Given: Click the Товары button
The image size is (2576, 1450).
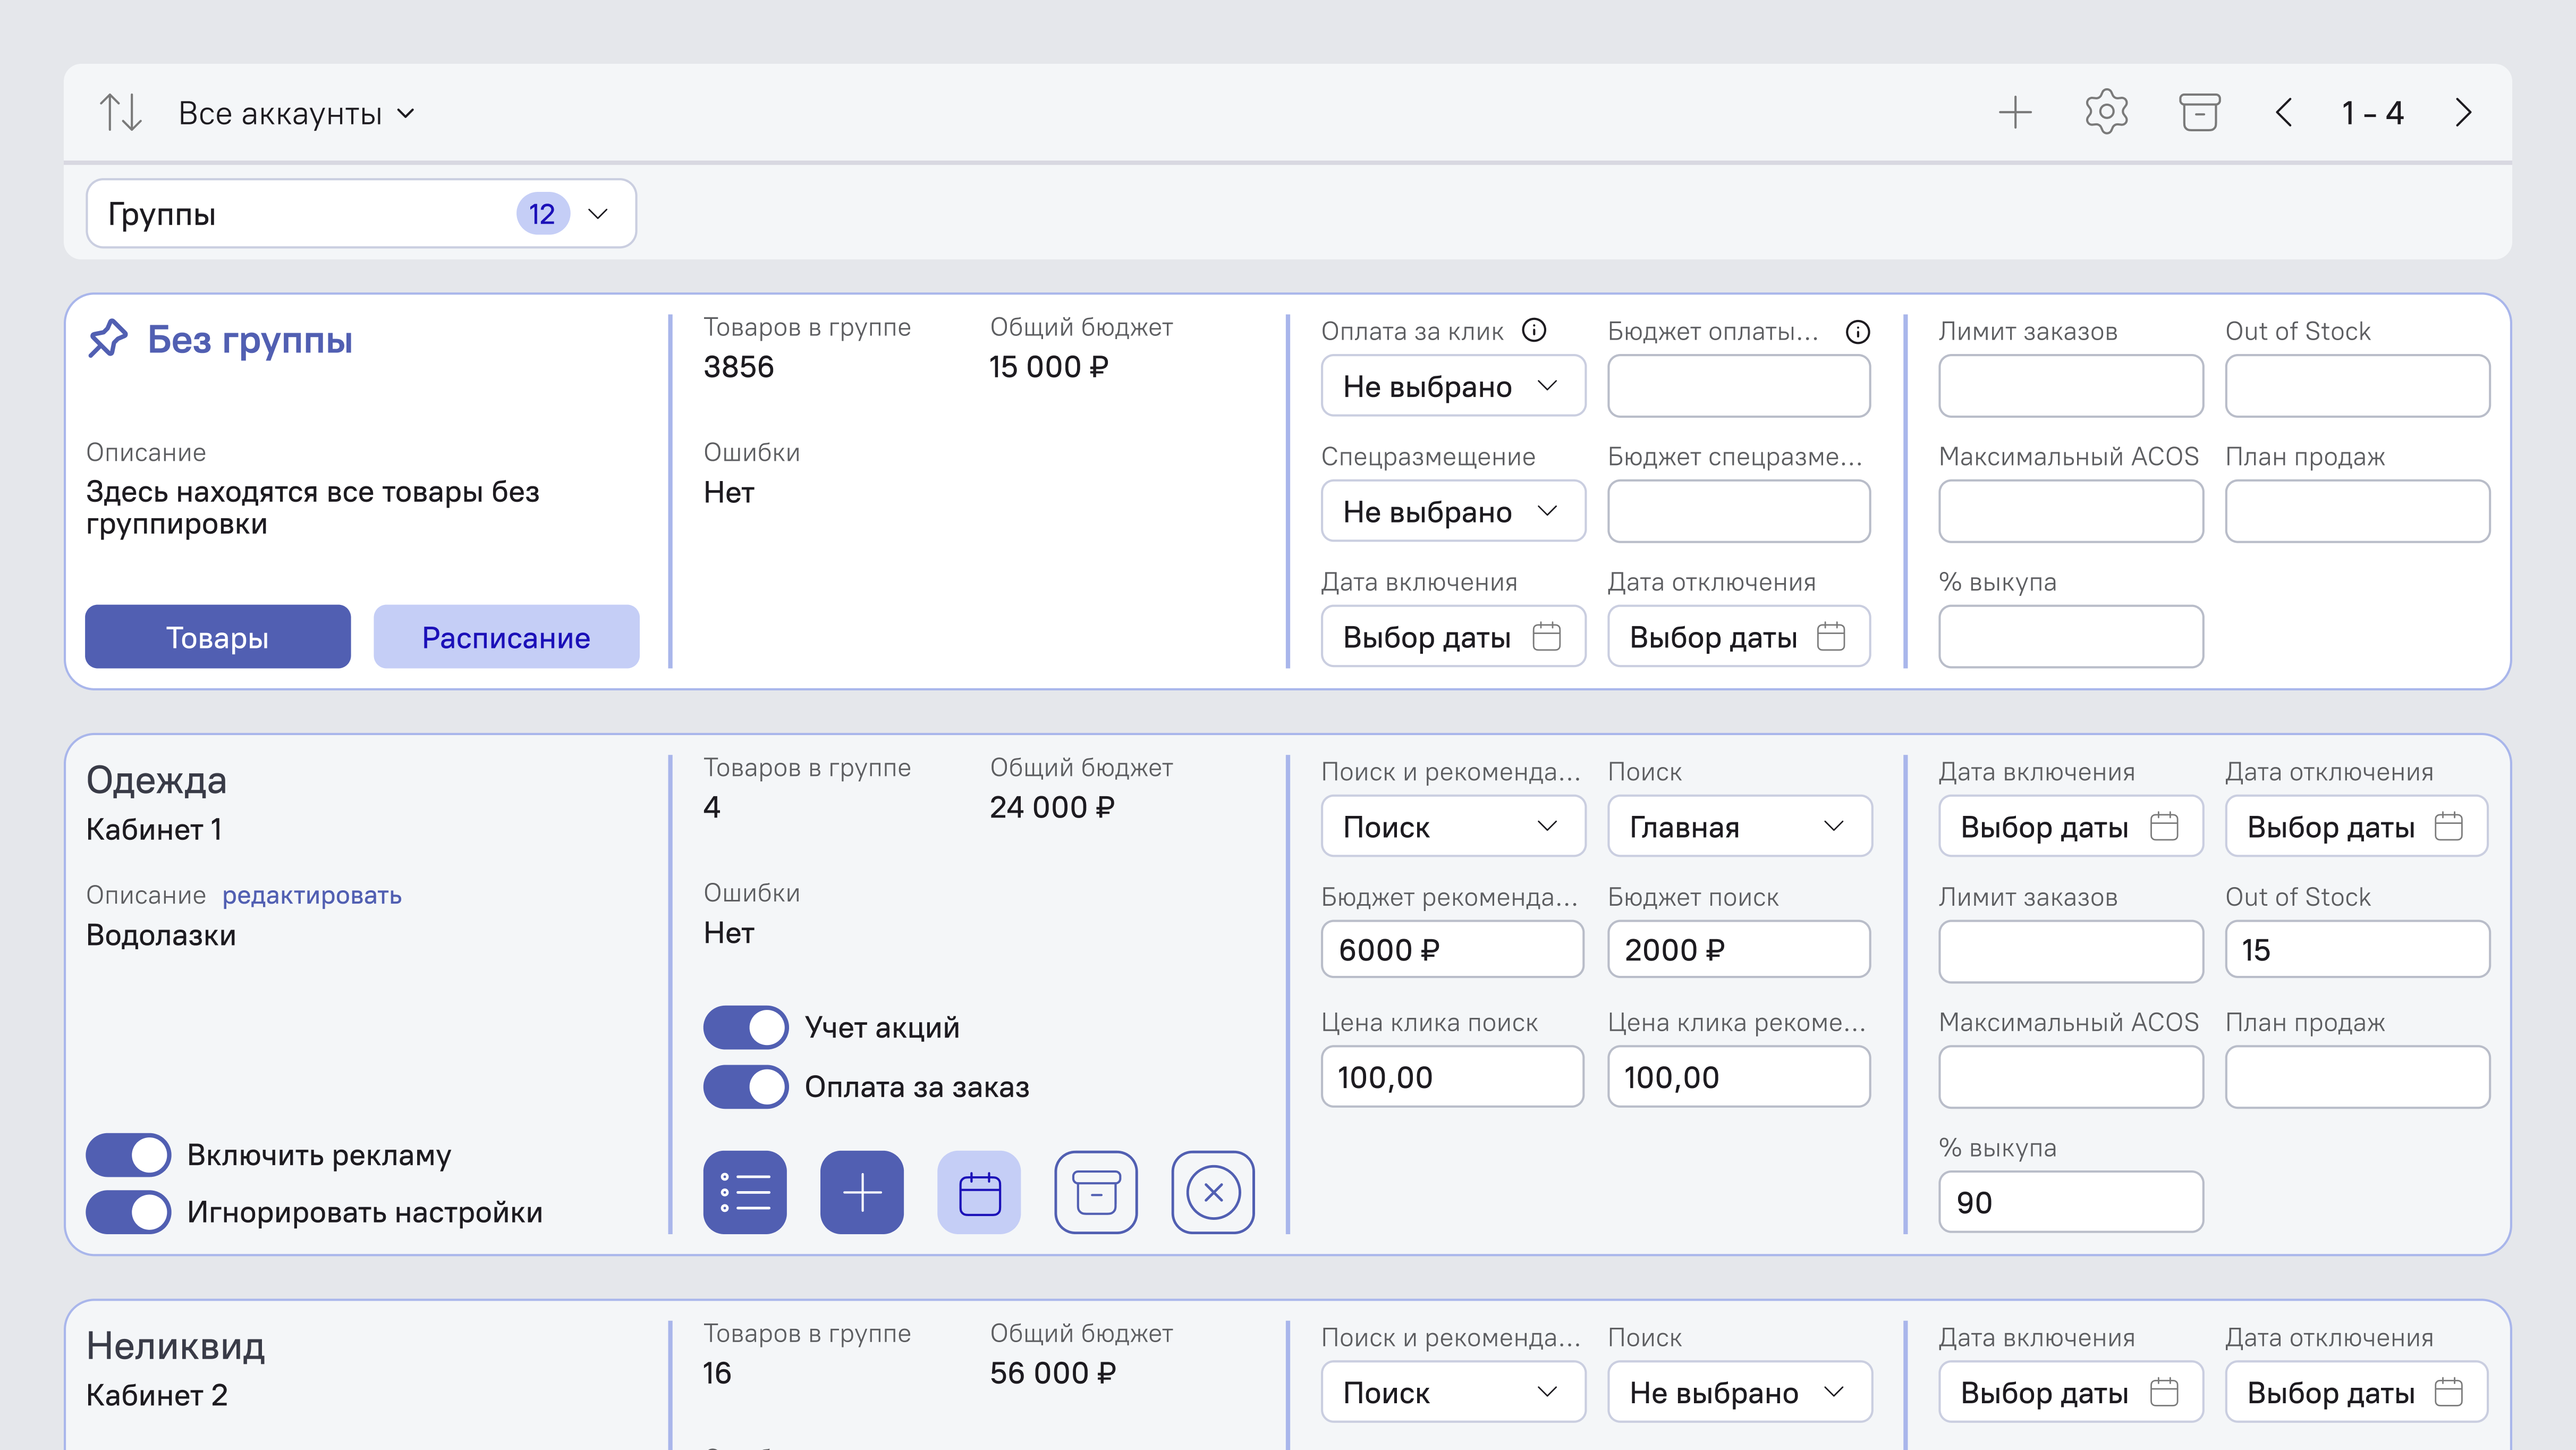Looking at the screenshot, I should [x=217, y=637].
